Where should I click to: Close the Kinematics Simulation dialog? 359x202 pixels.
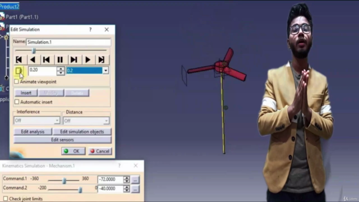(136, 166)
